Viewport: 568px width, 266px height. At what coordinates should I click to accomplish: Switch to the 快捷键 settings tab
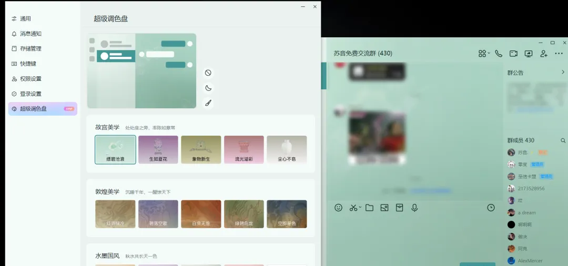(x=28, y=64)
